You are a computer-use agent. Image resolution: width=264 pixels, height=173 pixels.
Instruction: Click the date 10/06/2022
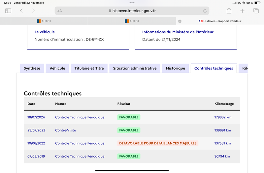tap(36, 143)
